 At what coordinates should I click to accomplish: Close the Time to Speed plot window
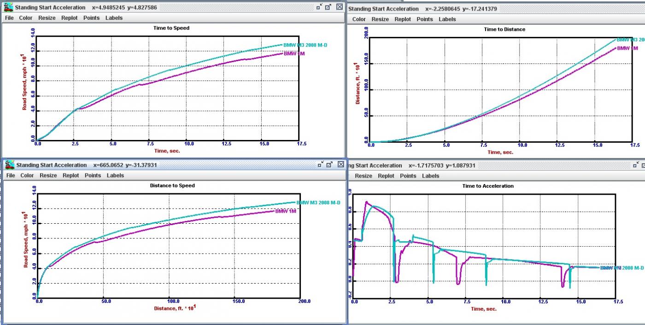(x=339, y=7)
